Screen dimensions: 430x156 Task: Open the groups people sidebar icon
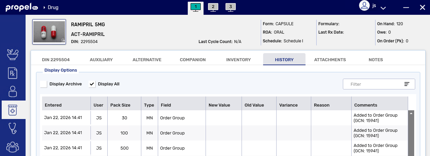(13, 147)
